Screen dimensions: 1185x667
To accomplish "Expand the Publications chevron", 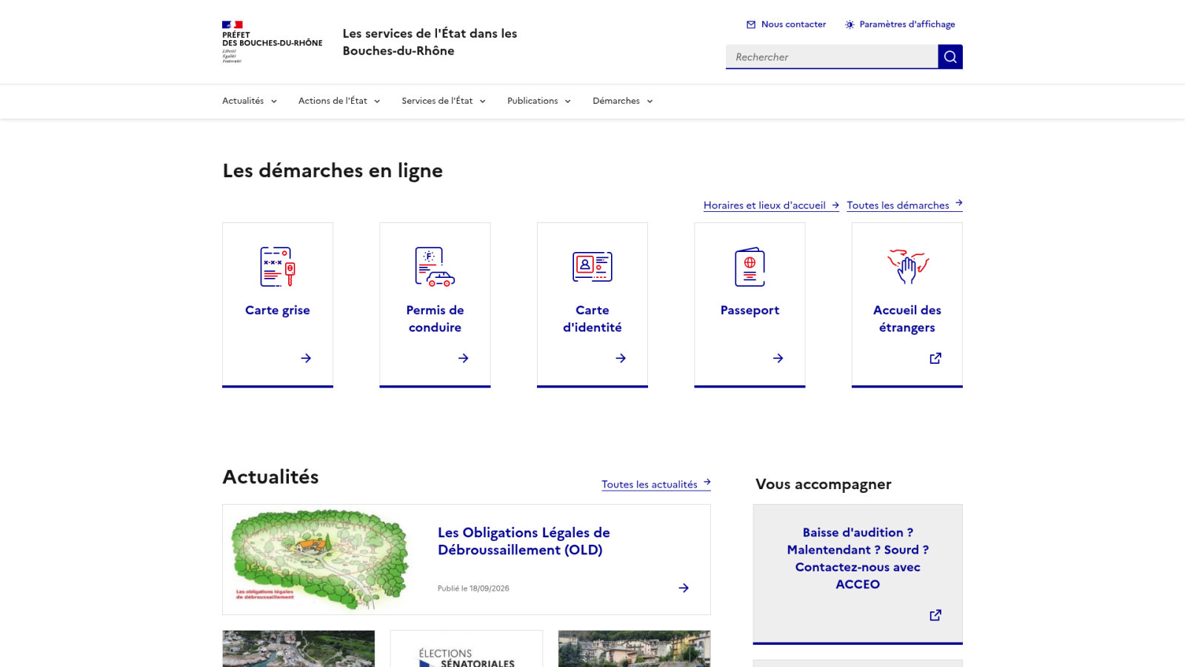I will click(x=568, y=102).
